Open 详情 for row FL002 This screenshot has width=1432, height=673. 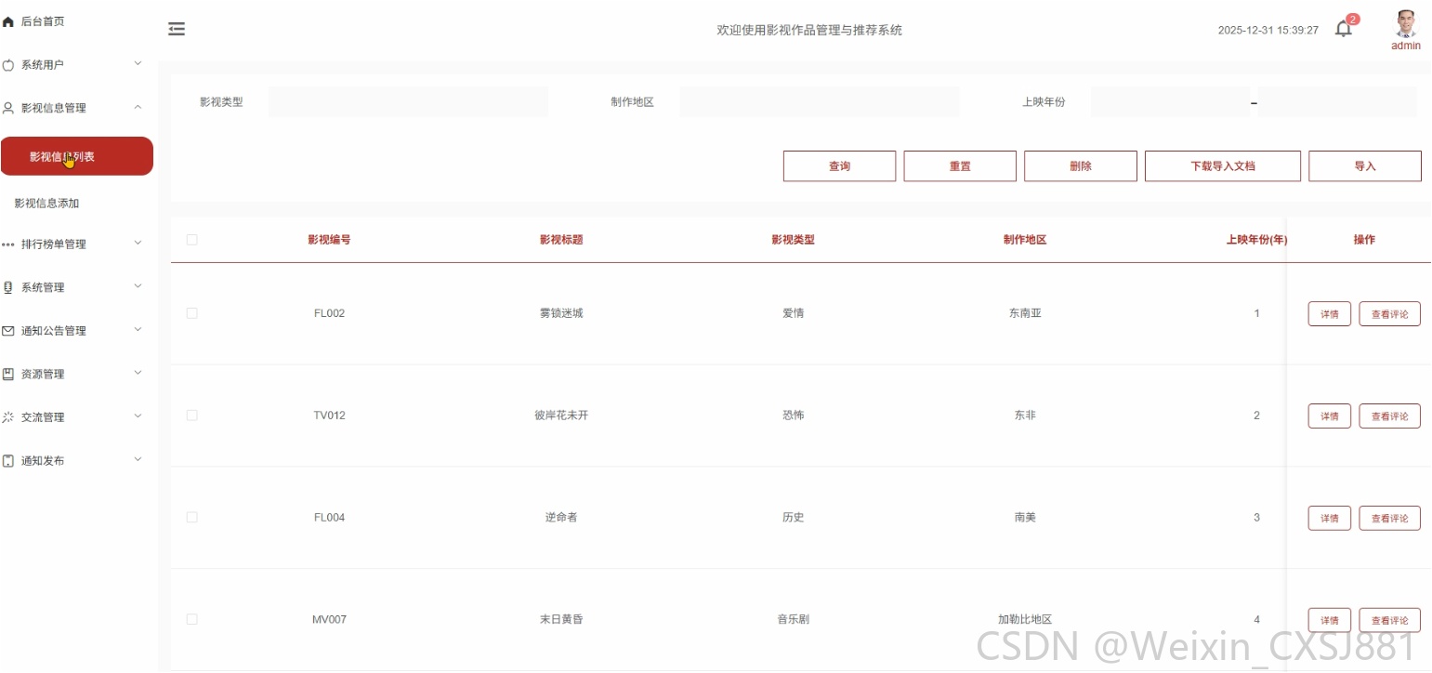[x=1329, y=314]
